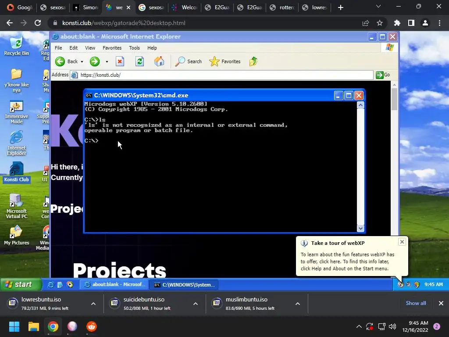Open Reddit app on Windows taskbar
This screenshot has height=337, width=449.
pyautogui.click(x=92, y=326)
